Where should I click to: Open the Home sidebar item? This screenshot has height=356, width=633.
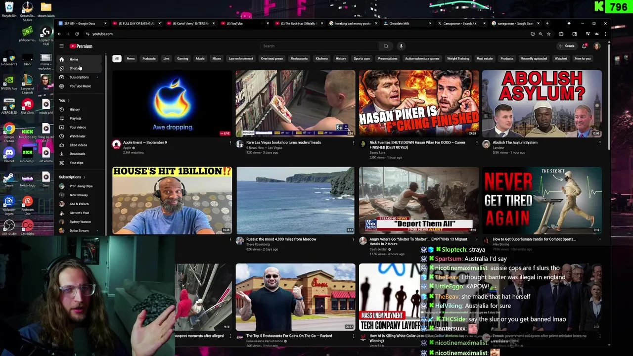coord(79,59)
